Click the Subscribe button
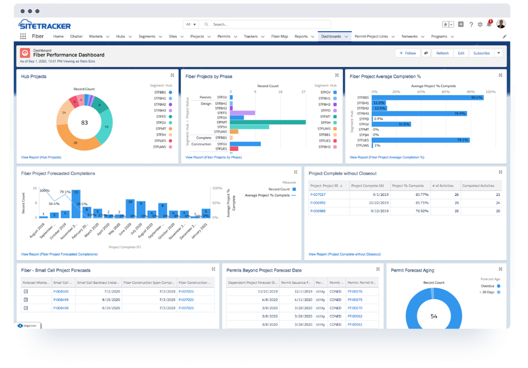 (x=482, y=53)
